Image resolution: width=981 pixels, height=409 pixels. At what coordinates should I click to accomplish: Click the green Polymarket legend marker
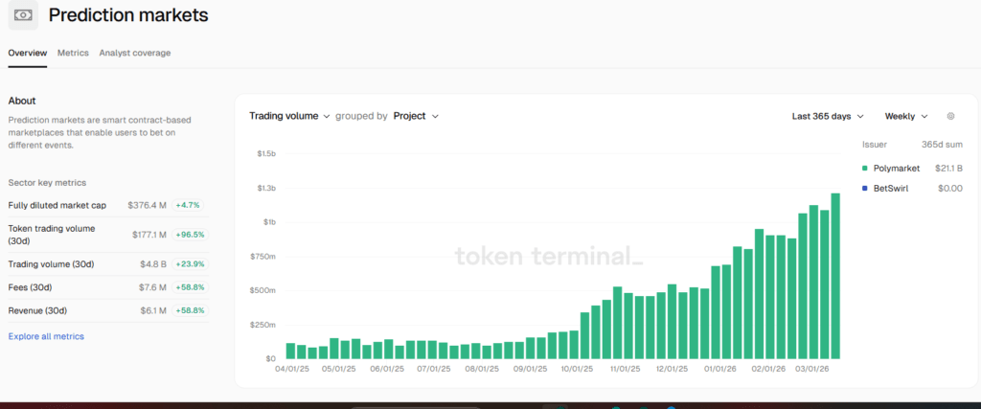[x=865, y=168]
